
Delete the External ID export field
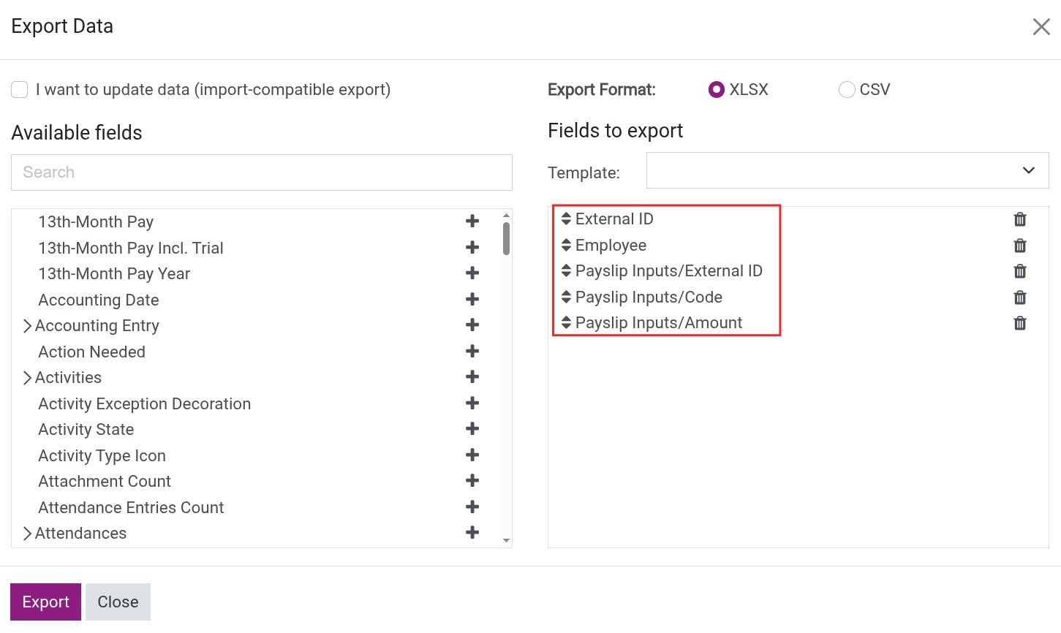(x=1020, y=219)
